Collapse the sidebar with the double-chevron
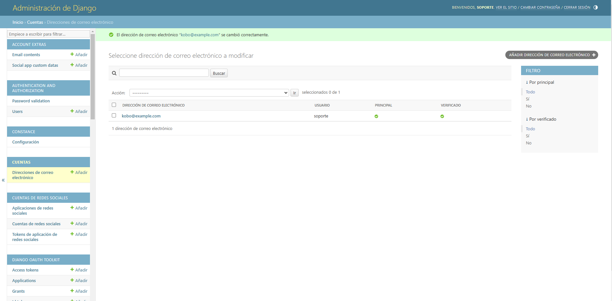Viewport: 612px width, 301px height. click(3, 180)
